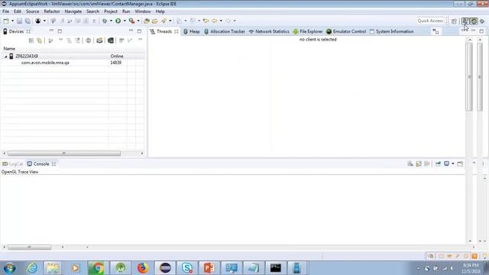Open command prompt from taskbar
489x275 pixels.
click(276, 268)
